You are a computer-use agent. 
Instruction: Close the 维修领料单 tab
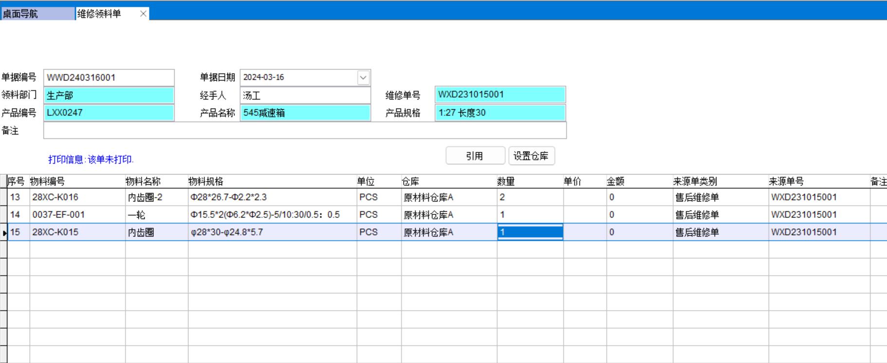tap(143, 14)
